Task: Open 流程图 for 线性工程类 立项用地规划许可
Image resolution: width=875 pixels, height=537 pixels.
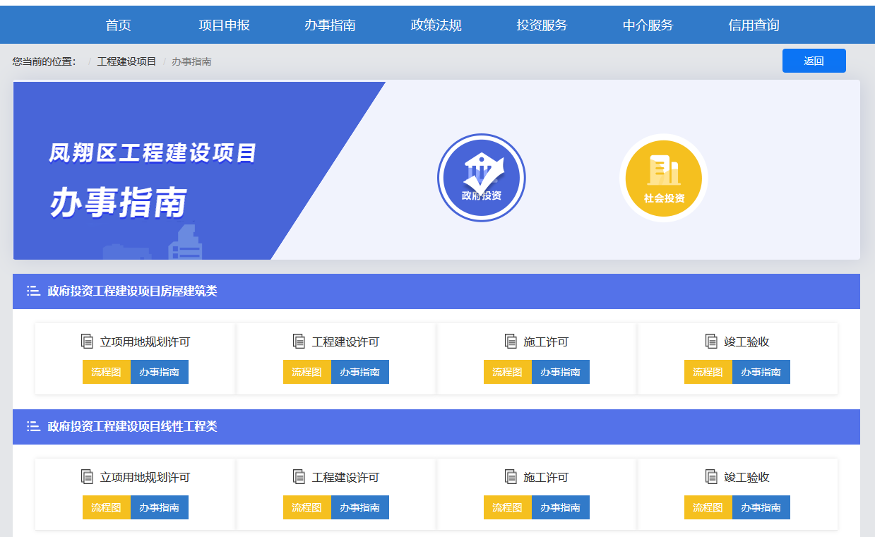Action: tap(107, 507)
